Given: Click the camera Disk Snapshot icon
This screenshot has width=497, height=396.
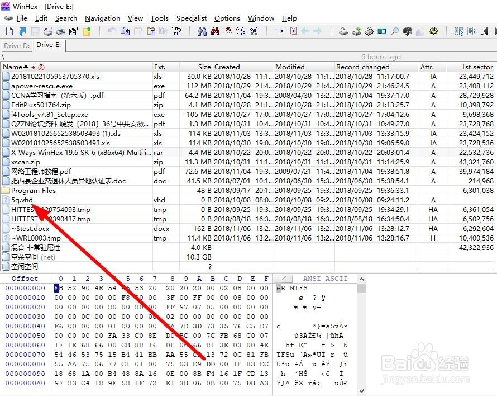Looking at the screenshot, I should tap(408, 31).
